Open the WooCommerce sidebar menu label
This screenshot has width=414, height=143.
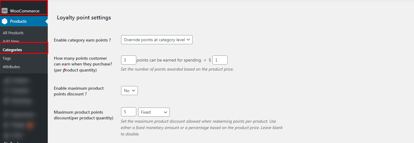click(x=25, y=11)
